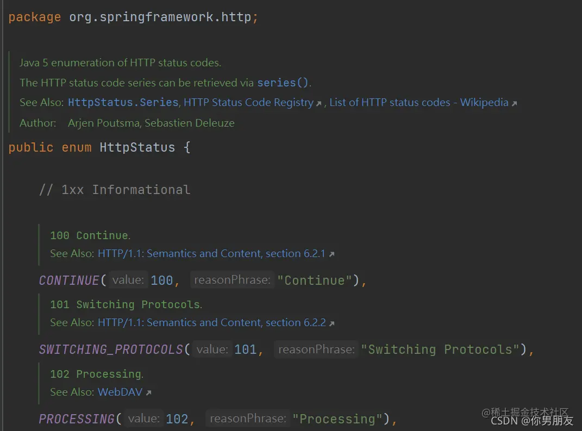Click the CONTINUE enum constant

point(69,280)
